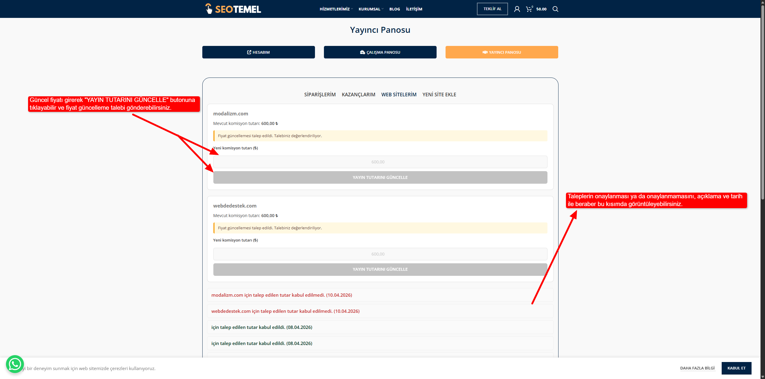Switch to the Siparişlerim tab

click(320, 95)
